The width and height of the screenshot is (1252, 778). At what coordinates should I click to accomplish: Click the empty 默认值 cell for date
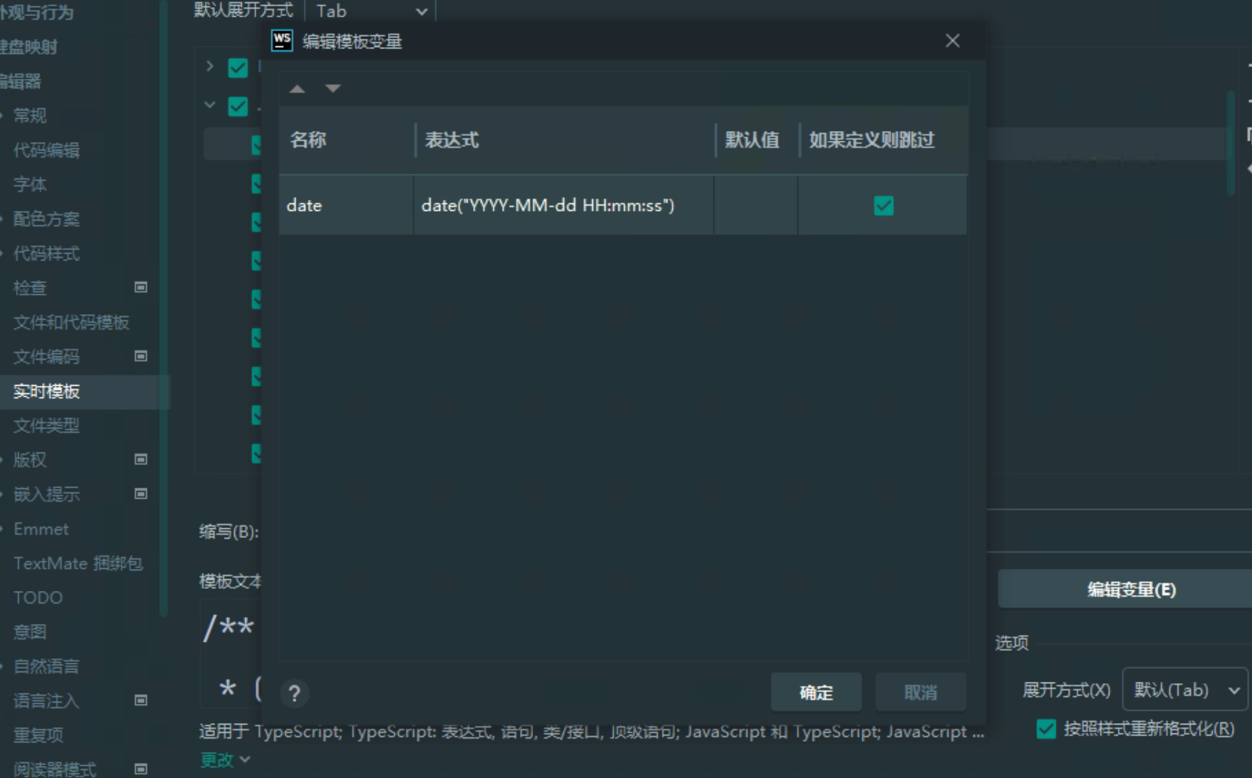756,205
